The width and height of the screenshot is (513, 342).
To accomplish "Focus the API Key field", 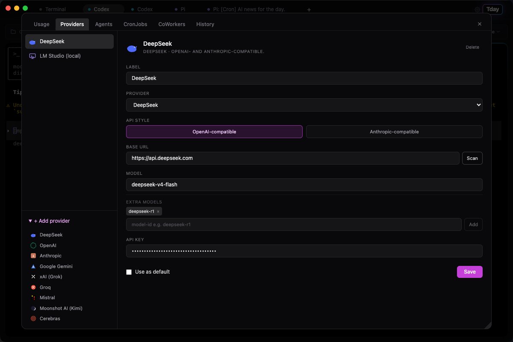I will click(304, 251).
